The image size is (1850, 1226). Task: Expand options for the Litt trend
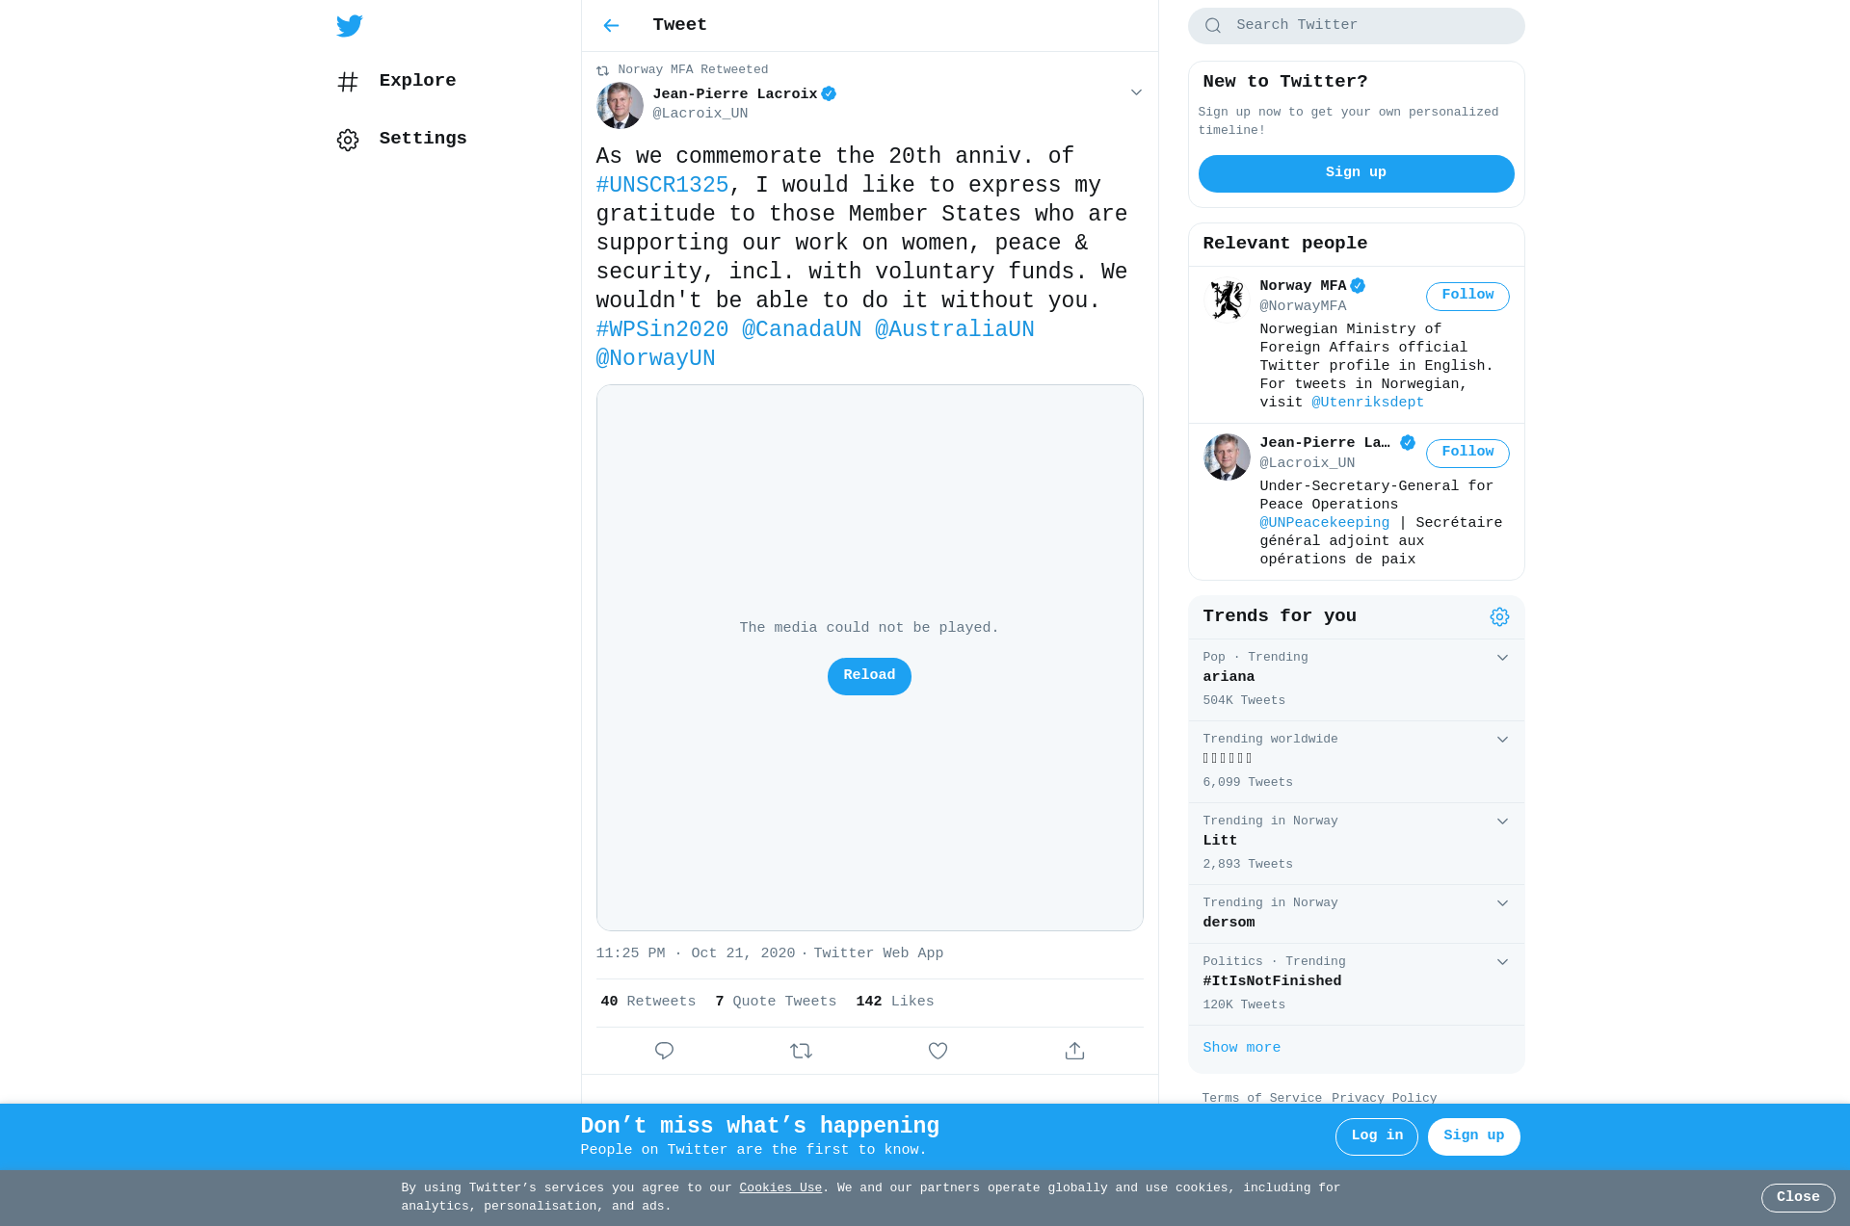point(1502,822)
